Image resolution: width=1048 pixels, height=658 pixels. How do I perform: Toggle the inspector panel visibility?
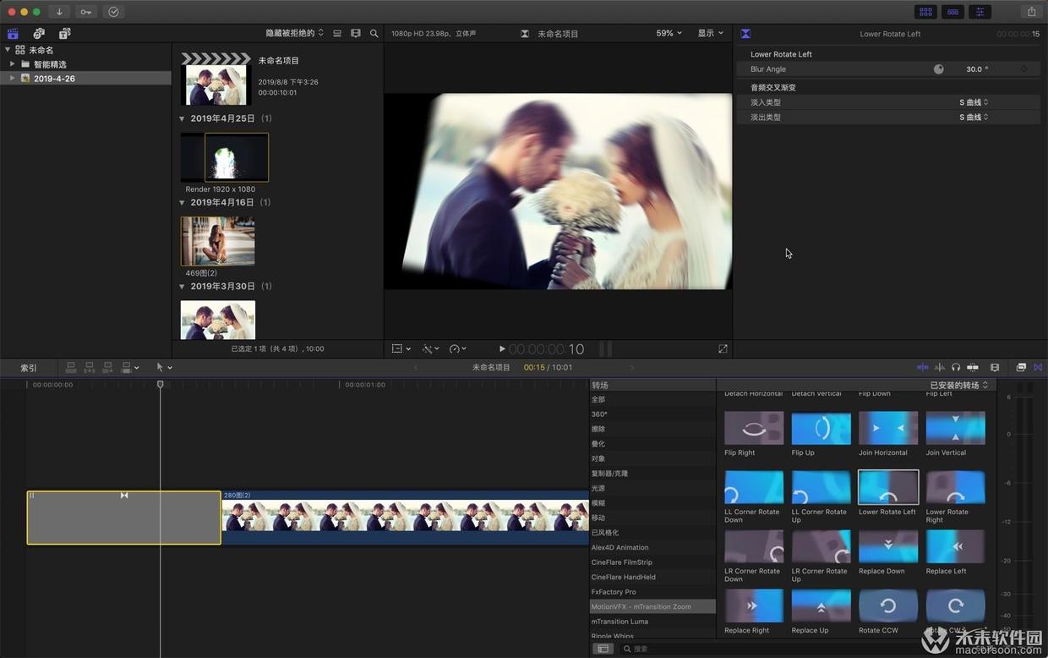click(980, 12)
